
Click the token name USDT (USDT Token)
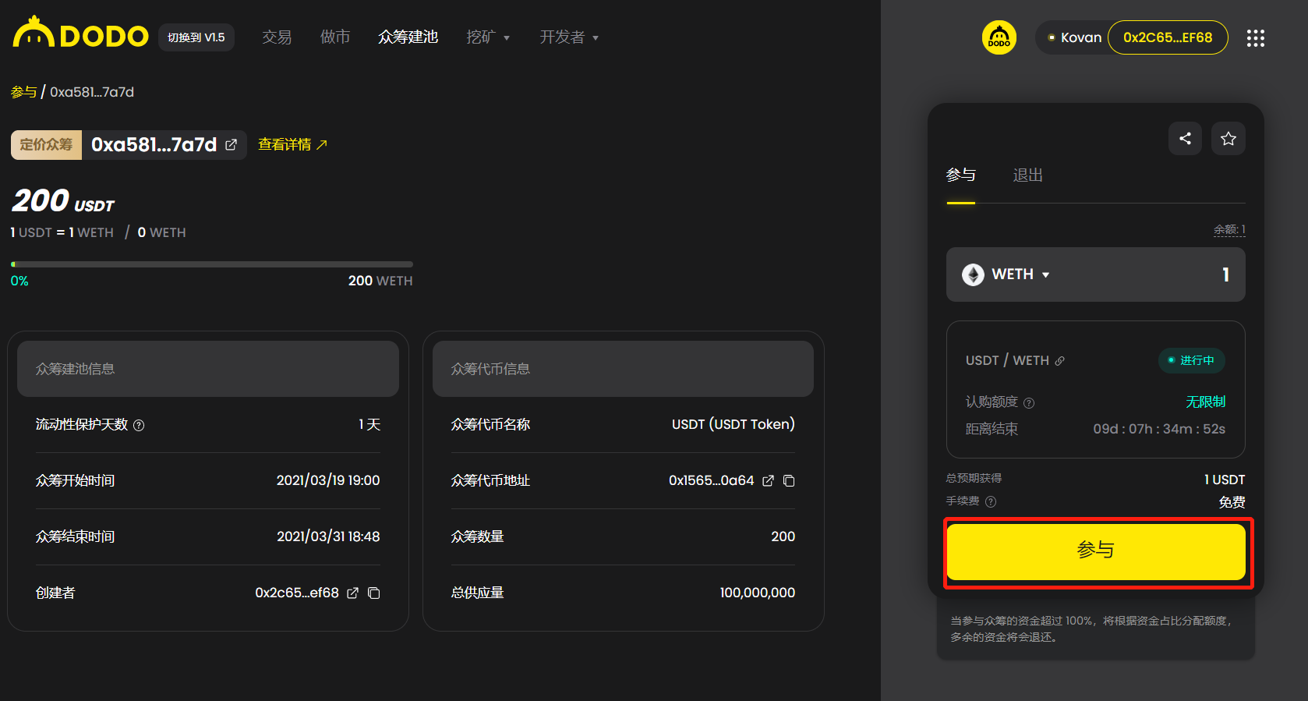[x=734, y=424]
